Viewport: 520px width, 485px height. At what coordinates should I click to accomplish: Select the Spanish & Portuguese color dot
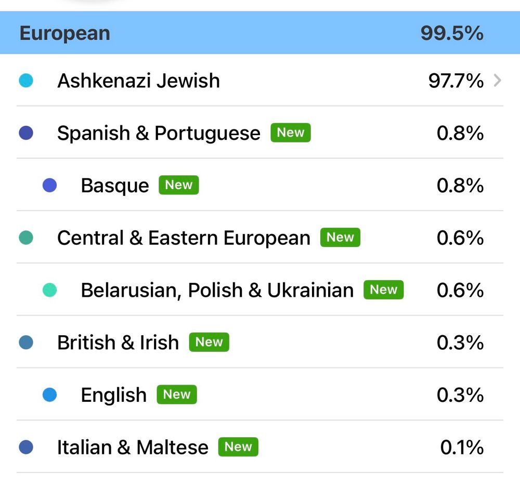(26, 133)
